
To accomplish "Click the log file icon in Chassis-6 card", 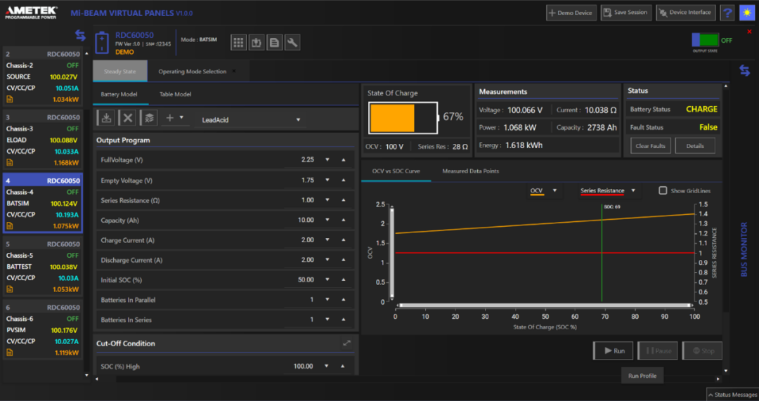I will tap(9, 353).
